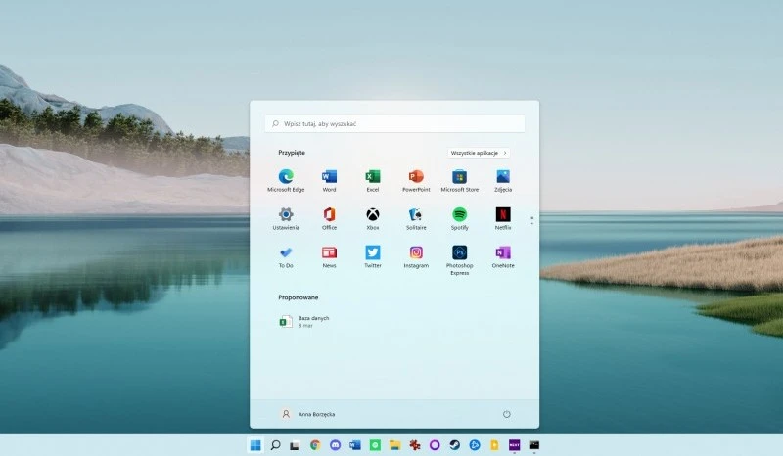Open the To Do app

click(286, 256)
